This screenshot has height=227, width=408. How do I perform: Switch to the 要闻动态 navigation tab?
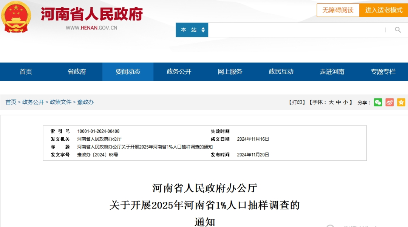pos(128,71)
